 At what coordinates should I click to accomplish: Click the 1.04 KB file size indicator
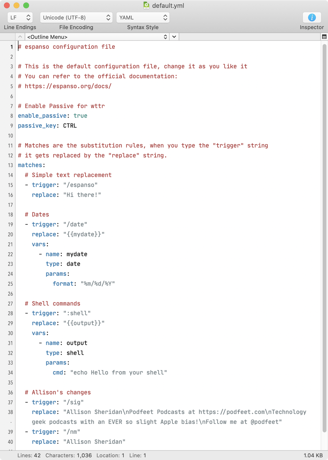(x=313, y=455)
